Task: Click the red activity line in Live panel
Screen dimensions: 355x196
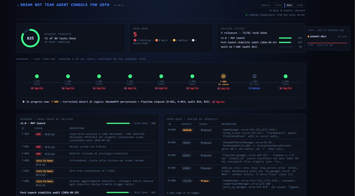Action: 327,43
